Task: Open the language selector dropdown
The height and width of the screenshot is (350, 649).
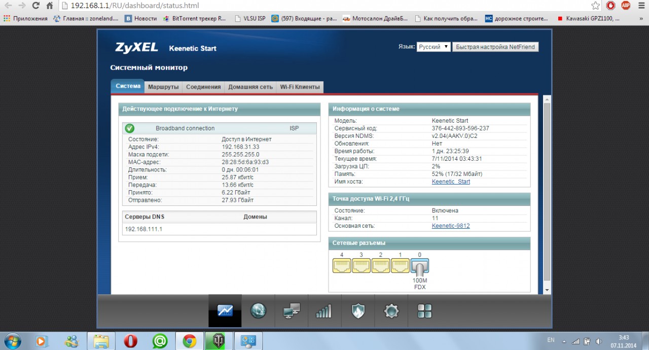Action: click(434, 47)
